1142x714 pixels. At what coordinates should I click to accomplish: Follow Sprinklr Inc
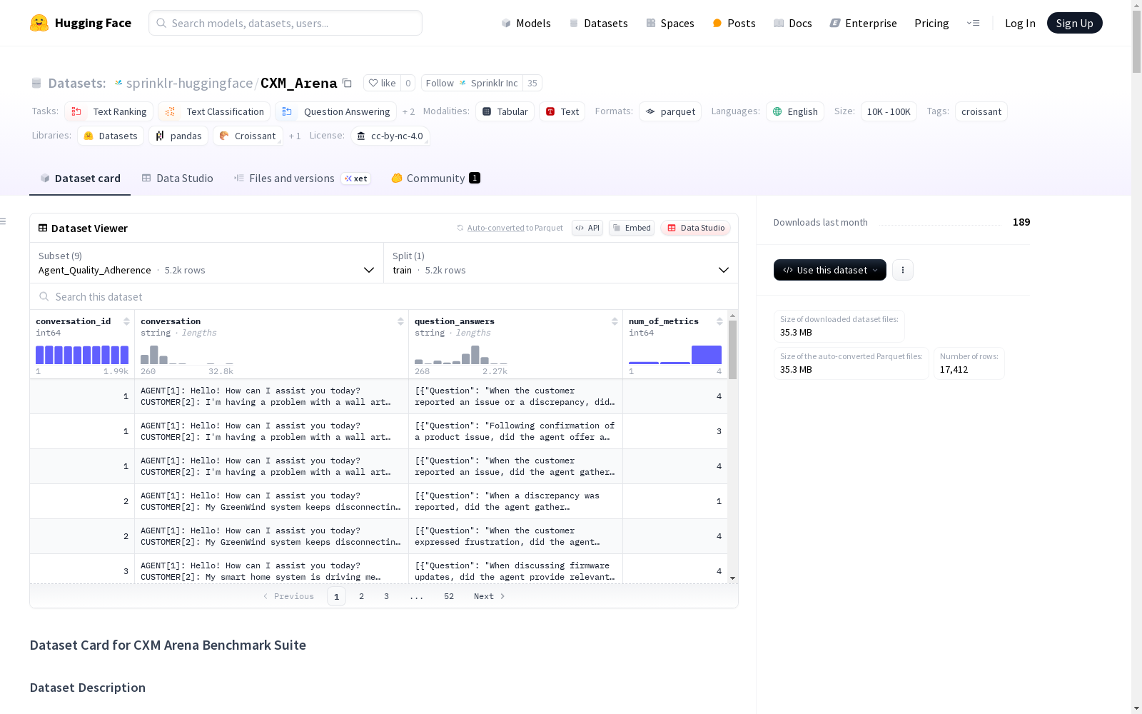pos(472,83)
